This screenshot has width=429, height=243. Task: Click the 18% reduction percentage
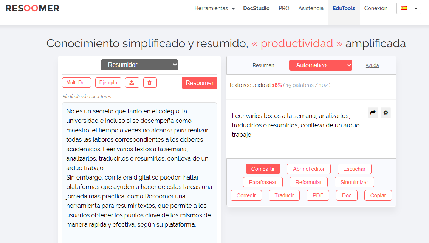277,85
